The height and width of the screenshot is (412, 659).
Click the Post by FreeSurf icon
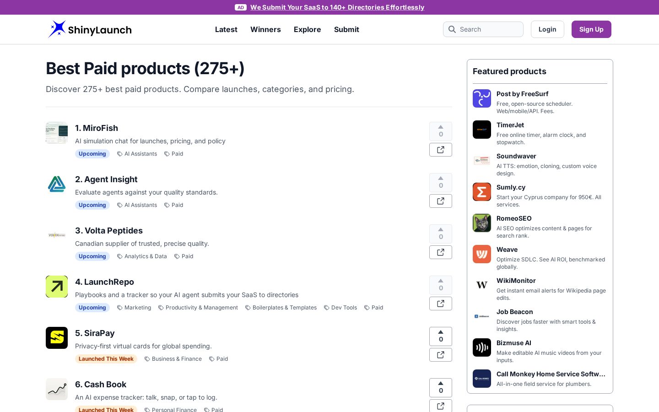(482, 98)
